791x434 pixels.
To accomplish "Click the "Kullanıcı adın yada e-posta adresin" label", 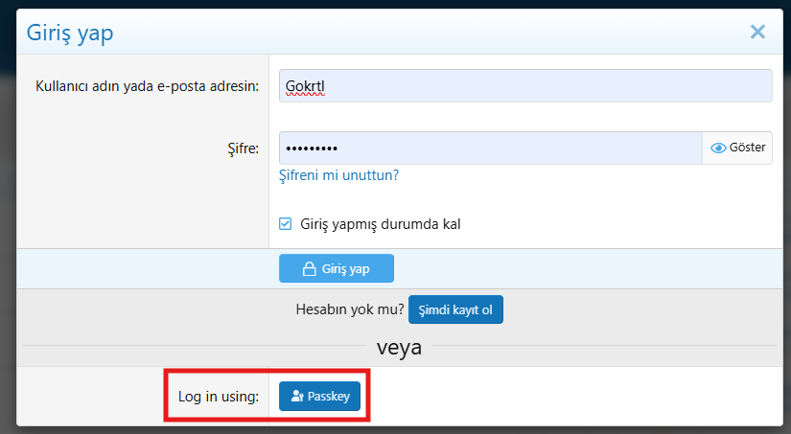I will (x=147, y=85).
